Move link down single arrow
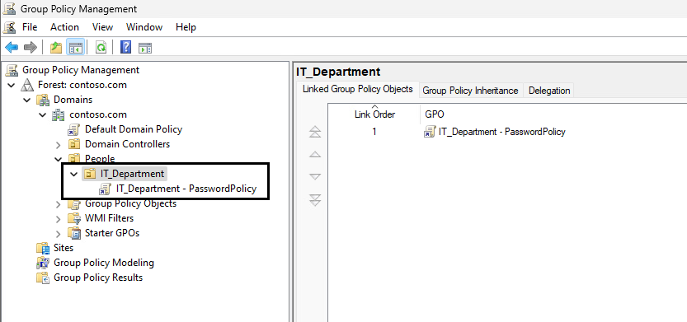687x322 pixels. 315,177
